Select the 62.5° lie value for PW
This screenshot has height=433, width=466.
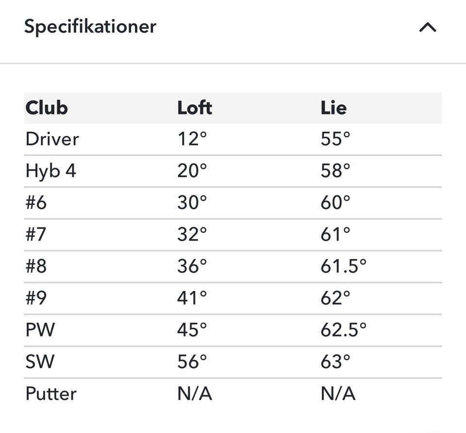(344, 330)
